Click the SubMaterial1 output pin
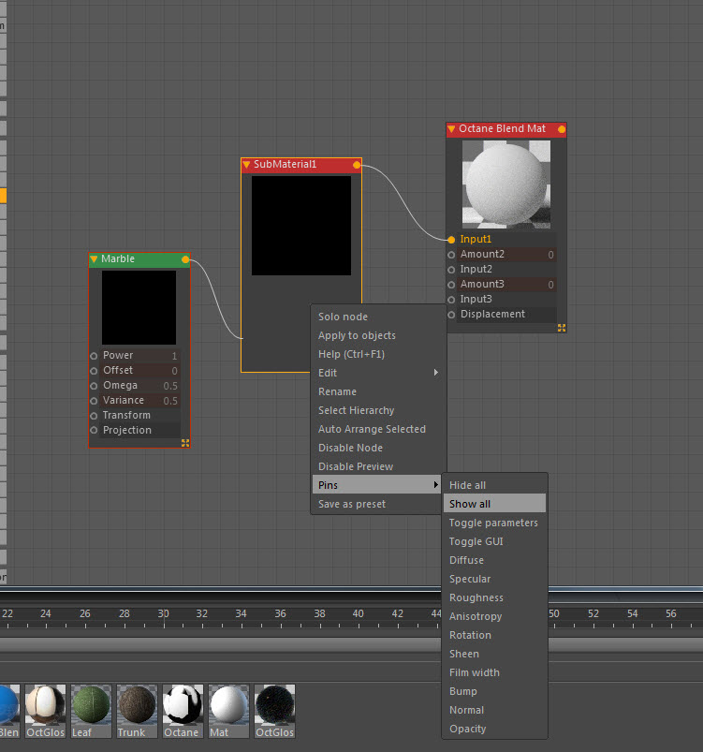Screen dimensions: 703x752 (357, 165)
